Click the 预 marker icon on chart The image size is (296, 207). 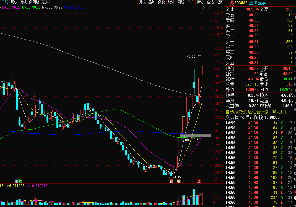click(x=172, y=181)
